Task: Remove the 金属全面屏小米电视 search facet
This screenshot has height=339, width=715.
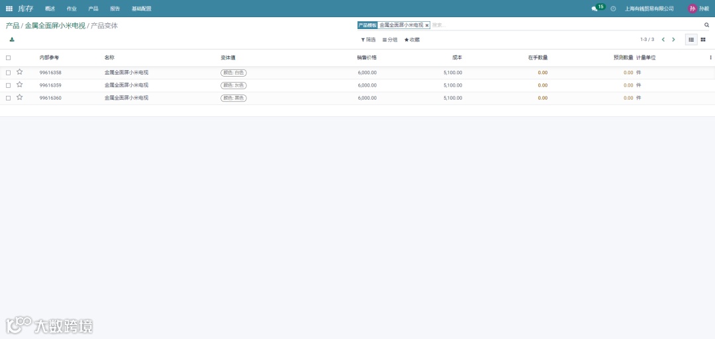Action: [x=427, y=26]
